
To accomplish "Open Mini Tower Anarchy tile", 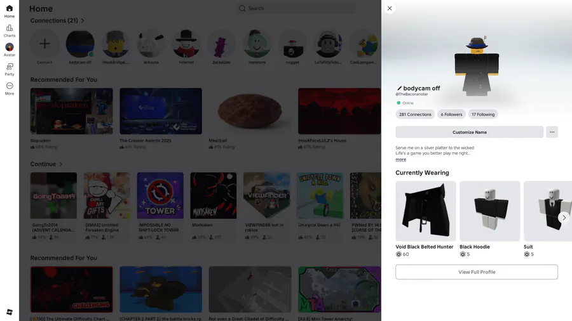I will coord(339,289).
